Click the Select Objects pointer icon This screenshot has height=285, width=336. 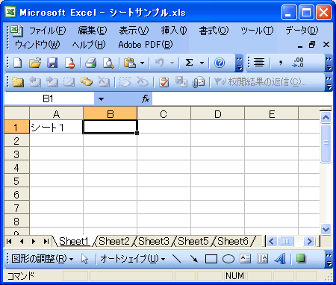[x=84, y=259]
